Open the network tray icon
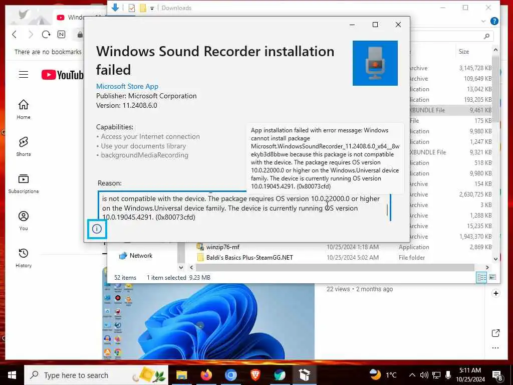This screenshot has width=513, height=385. [436, 375]
